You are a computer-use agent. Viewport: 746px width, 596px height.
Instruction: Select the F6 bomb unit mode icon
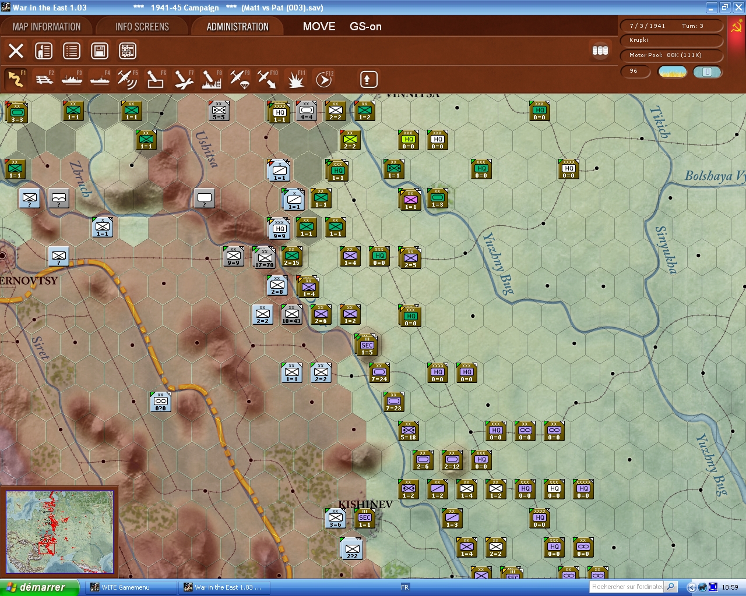156,79
